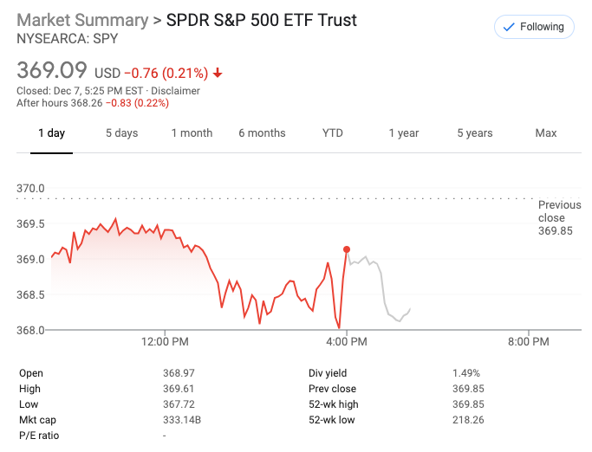592x452 pixels.
Task: Open the 1 year chart view
Action: [x=403, y=133]
